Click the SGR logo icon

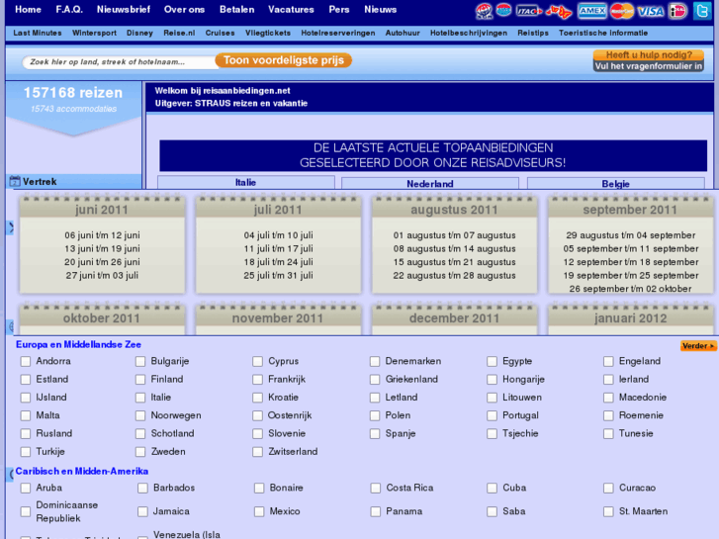point(484,11)
